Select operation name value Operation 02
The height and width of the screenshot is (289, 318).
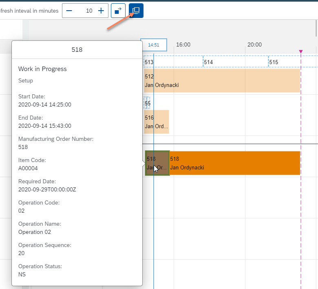pyautogui.click(x=35, y=232)
